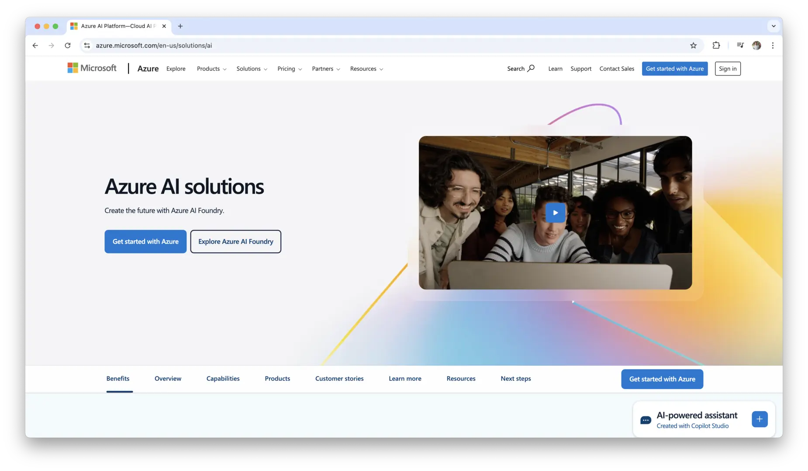
Task: Click sticky bar Get started with Azure button
Action: [x=662, y=379]
